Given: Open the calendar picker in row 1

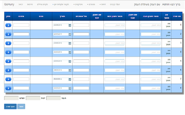Looking at the screenshot, I should [70, 26].
